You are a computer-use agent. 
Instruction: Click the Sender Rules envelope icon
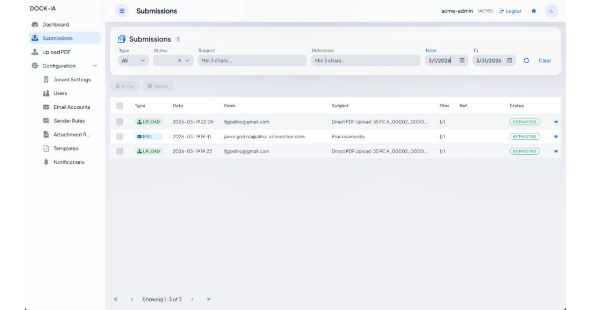[46, 121]
